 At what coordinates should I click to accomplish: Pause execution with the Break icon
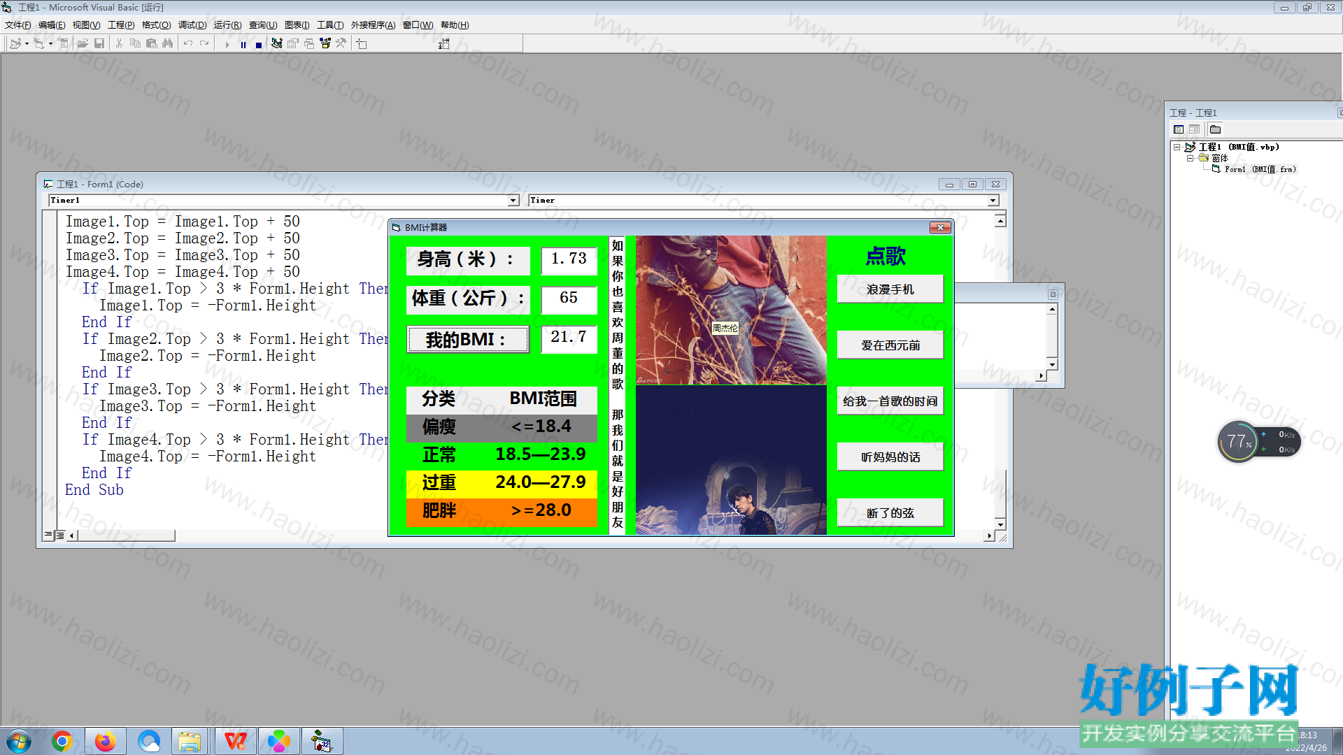(243, 44)
